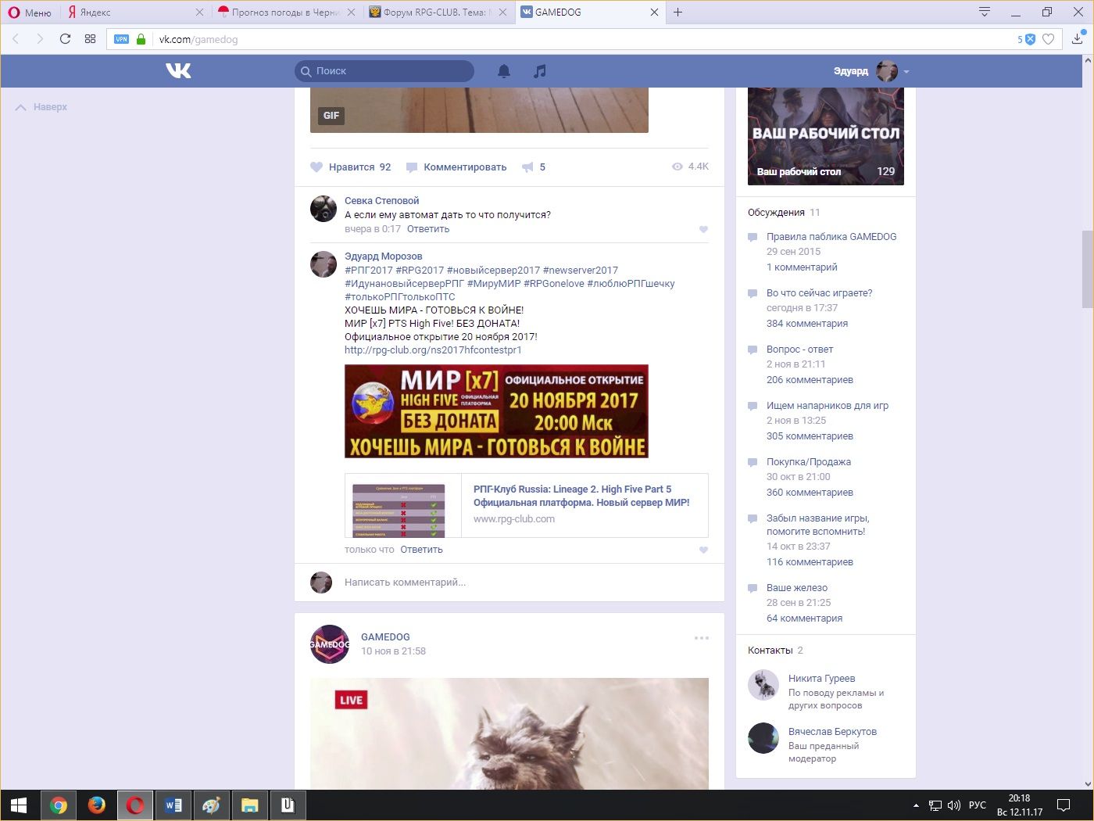The width and height of the screenshot is (1094, 821).
Task: Like the post via Нравится button
Action: (351, 167)
